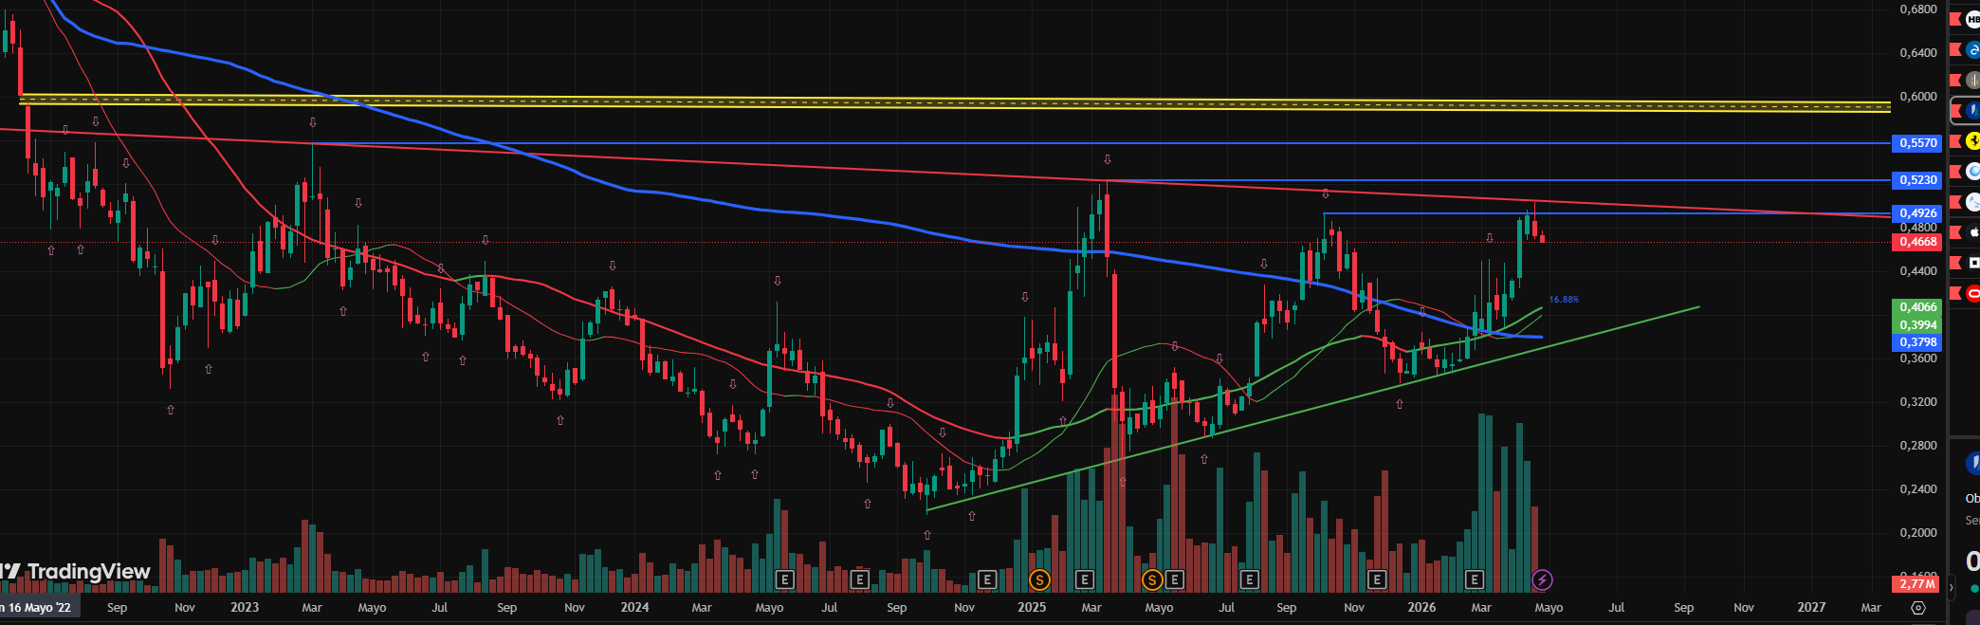Screen dimensions: 1980x625
Task: Toggle the red flag beside the HB symbol
Action: tap(1954, 19)
